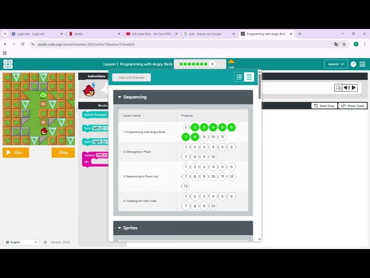Open Angry Birds completed level 6

pyautogui.click(x=231, y=127)
